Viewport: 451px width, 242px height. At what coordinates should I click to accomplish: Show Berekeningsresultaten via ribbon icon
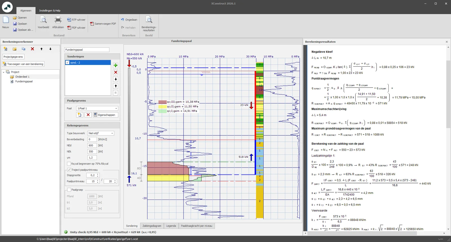click(149, 20)
